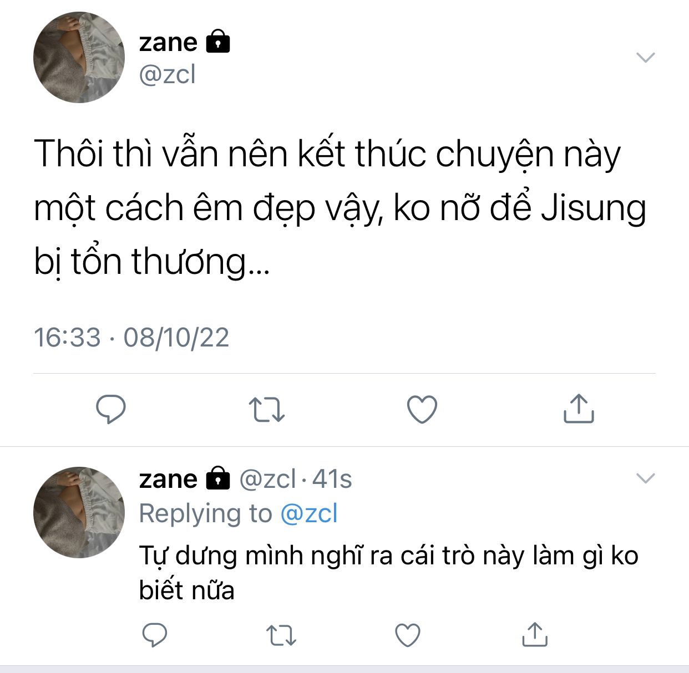Tap the 41s timestamp on reply
The height and width of the screenshot is (673, 689).
332,478
